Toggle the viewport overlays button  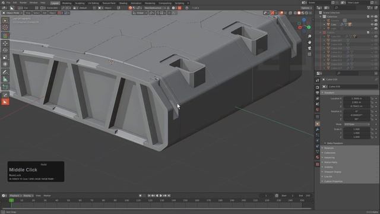(281, 13)
